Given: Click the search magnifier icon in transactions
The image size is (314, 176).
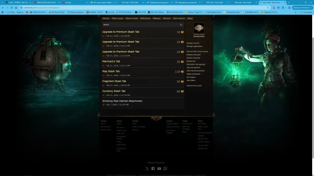Looking at the screenshot, I should click(181, 25).
